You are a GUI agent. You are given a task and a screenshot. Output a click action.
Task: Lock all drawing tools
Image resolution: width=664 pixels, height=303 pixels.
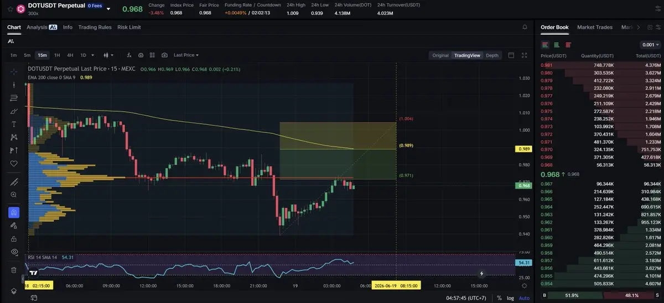coord(14,239)
